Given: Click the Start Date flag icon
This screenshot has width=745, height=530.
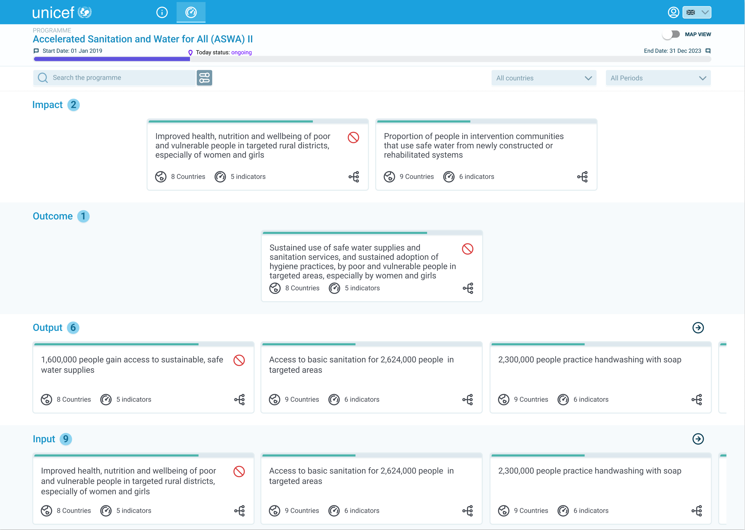Looking at the screenshot, I should coord(36,51).
